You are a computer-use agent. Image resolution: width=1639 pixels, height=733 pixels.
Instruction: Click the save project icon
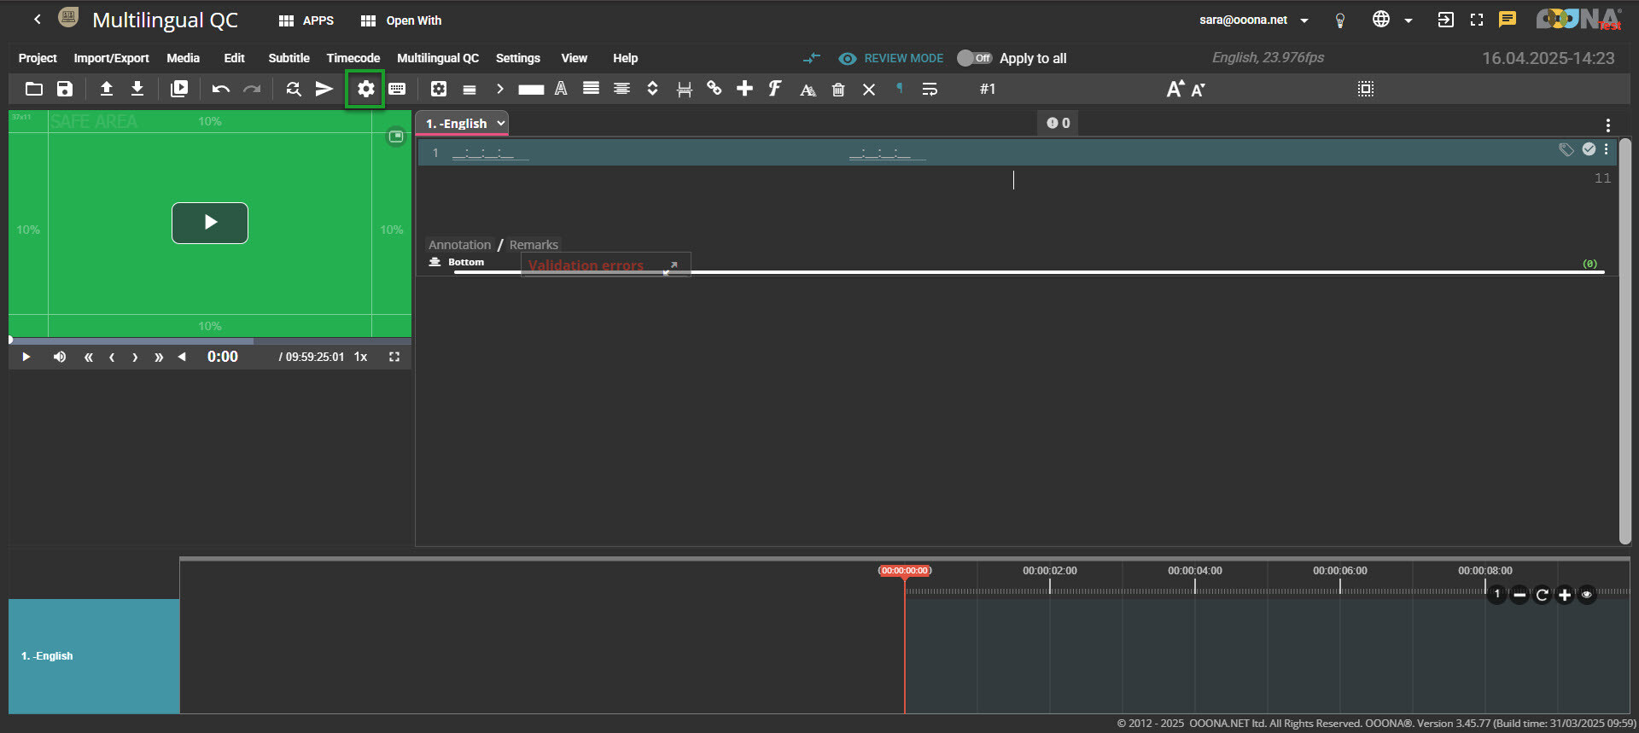65,89
